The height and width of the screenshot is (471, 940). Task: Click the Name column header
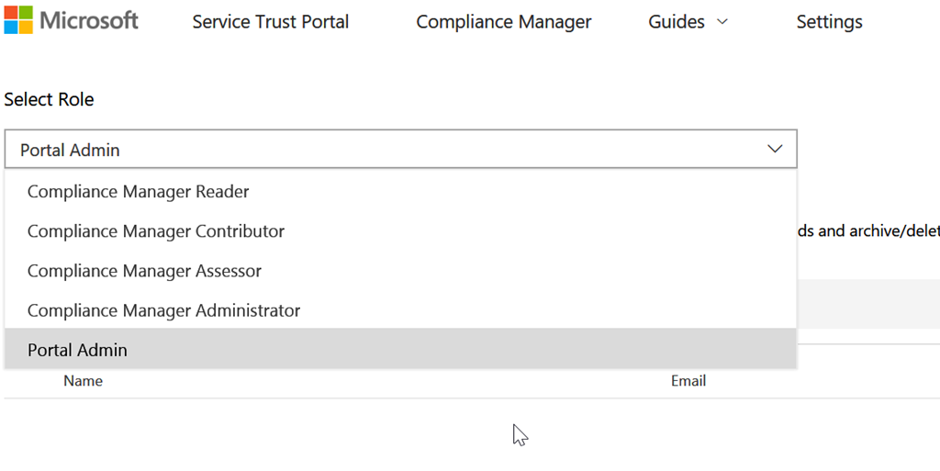(83, 381)
